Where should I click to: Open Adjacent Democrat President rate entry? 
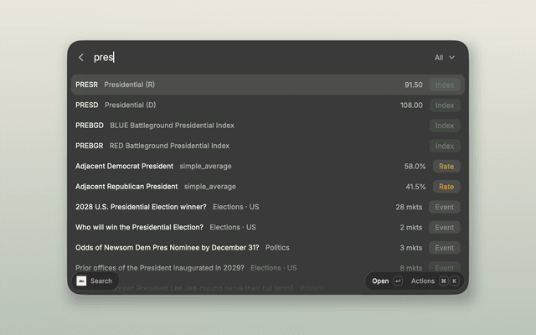268,166
